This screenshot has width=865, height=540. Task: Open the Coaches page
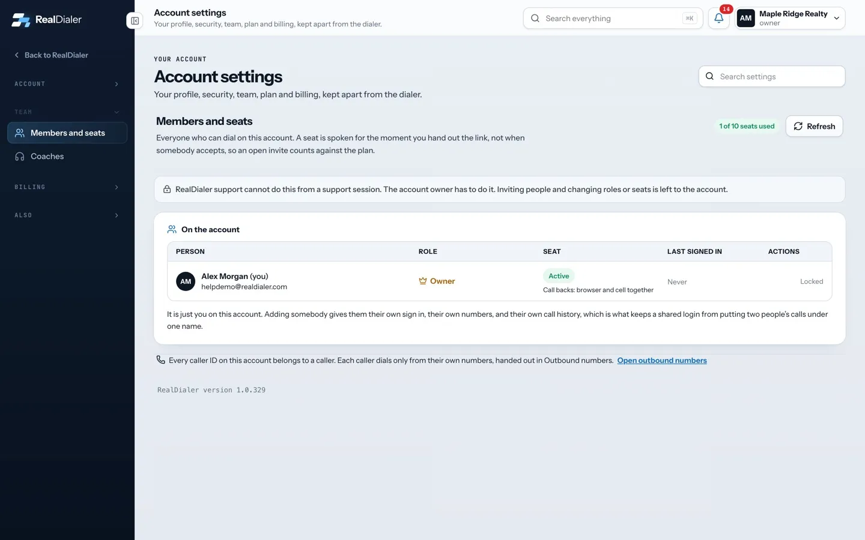coord(67,156)
